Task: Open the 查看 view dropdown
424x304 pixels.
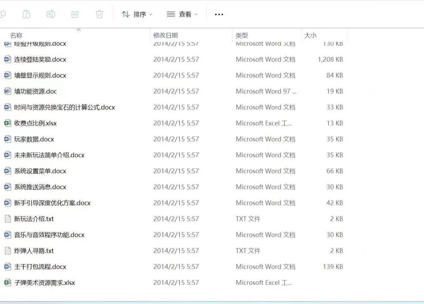Action: pyautogui.click(x=182, y=14)
